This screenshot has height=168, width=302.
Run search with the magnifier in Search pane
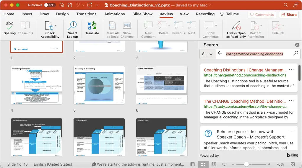[296, 53]
